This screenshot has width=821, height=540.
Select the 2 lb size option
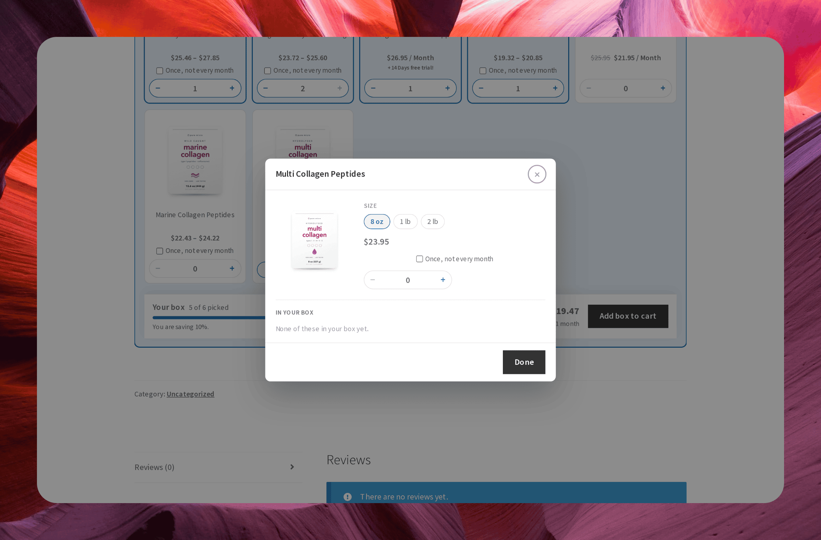pos(432,221)
